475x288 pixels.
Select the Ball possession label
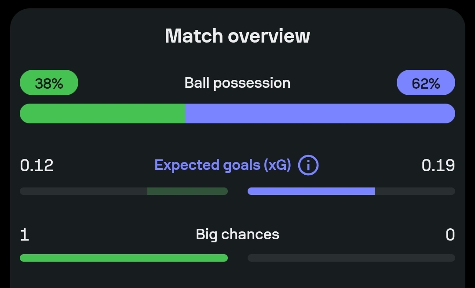[x=237, y=83]
